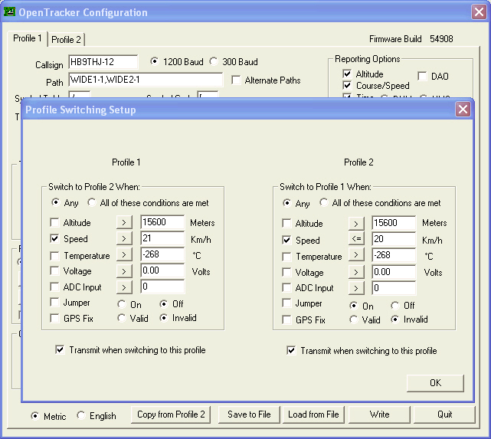491x439 pixels.
Task: Set Profile 1 GPS Fix to Invalid
Action: [178, 318]
